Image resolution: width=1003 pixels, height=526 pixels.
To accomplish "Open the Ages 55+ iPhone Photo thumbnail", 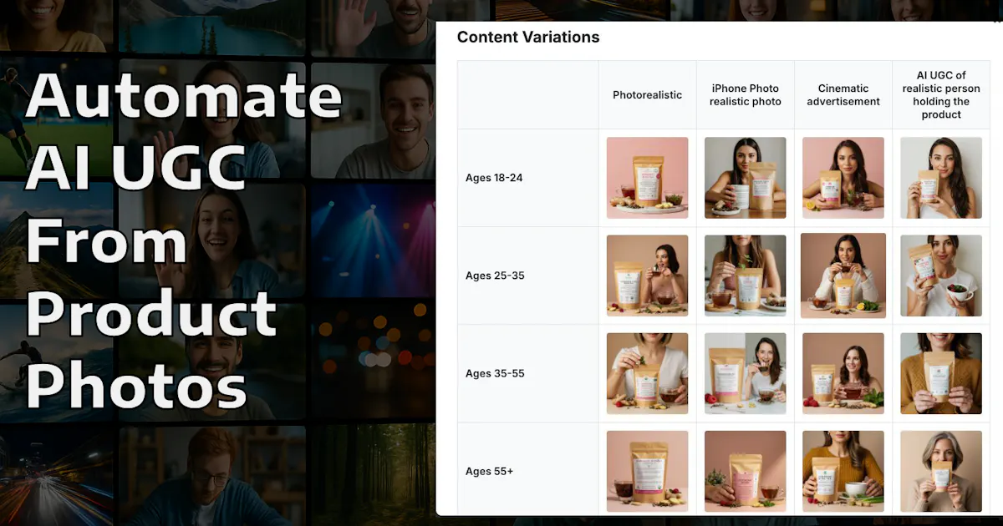I will pos(745,471).
